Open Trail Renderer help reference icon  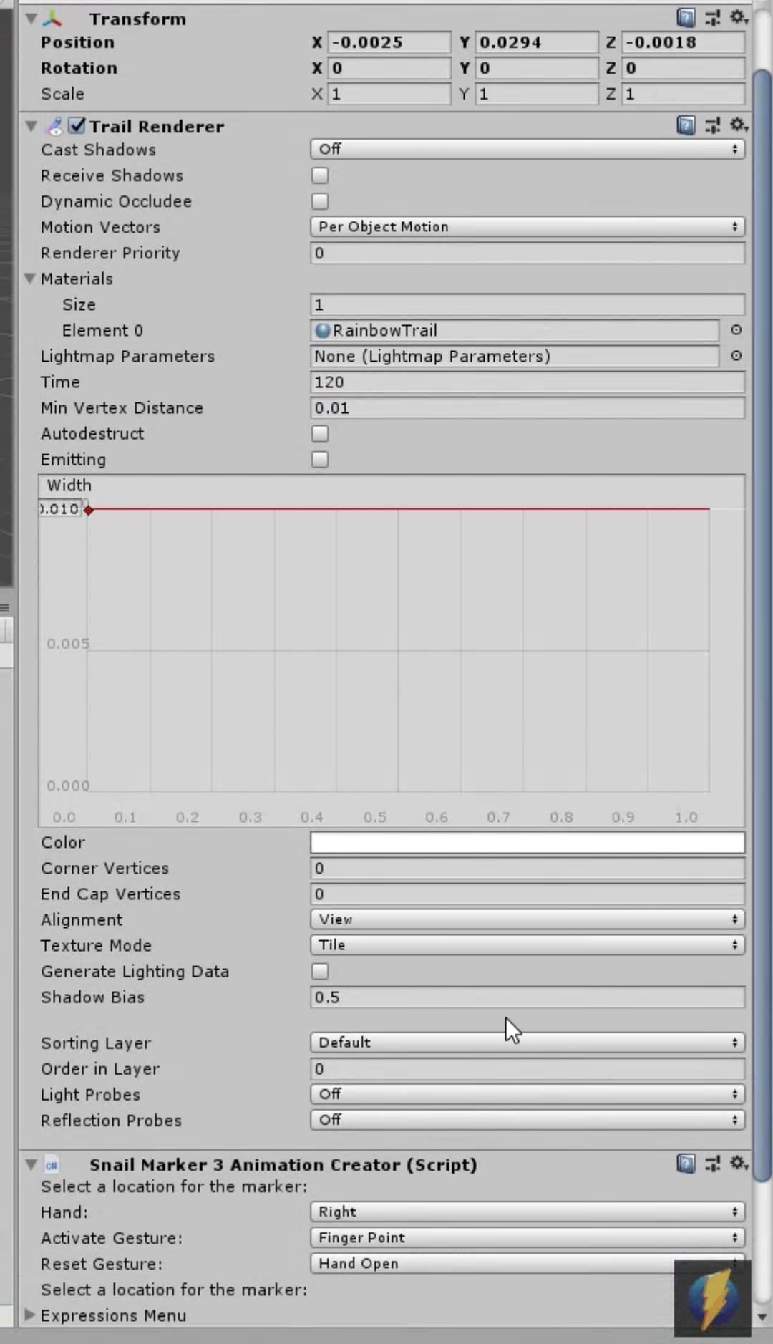click(685, 126)
